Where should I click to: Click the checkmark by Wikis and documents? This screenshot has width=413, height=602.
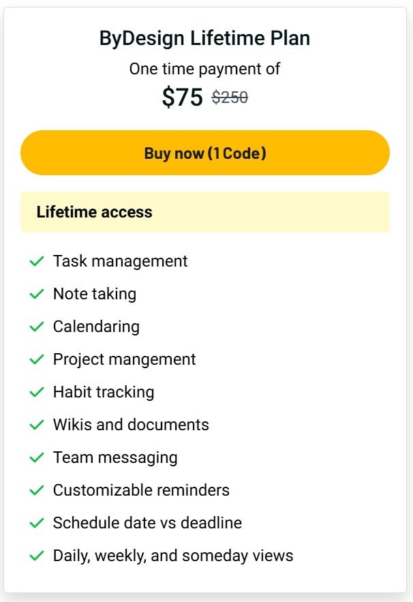tap(37, 425)
